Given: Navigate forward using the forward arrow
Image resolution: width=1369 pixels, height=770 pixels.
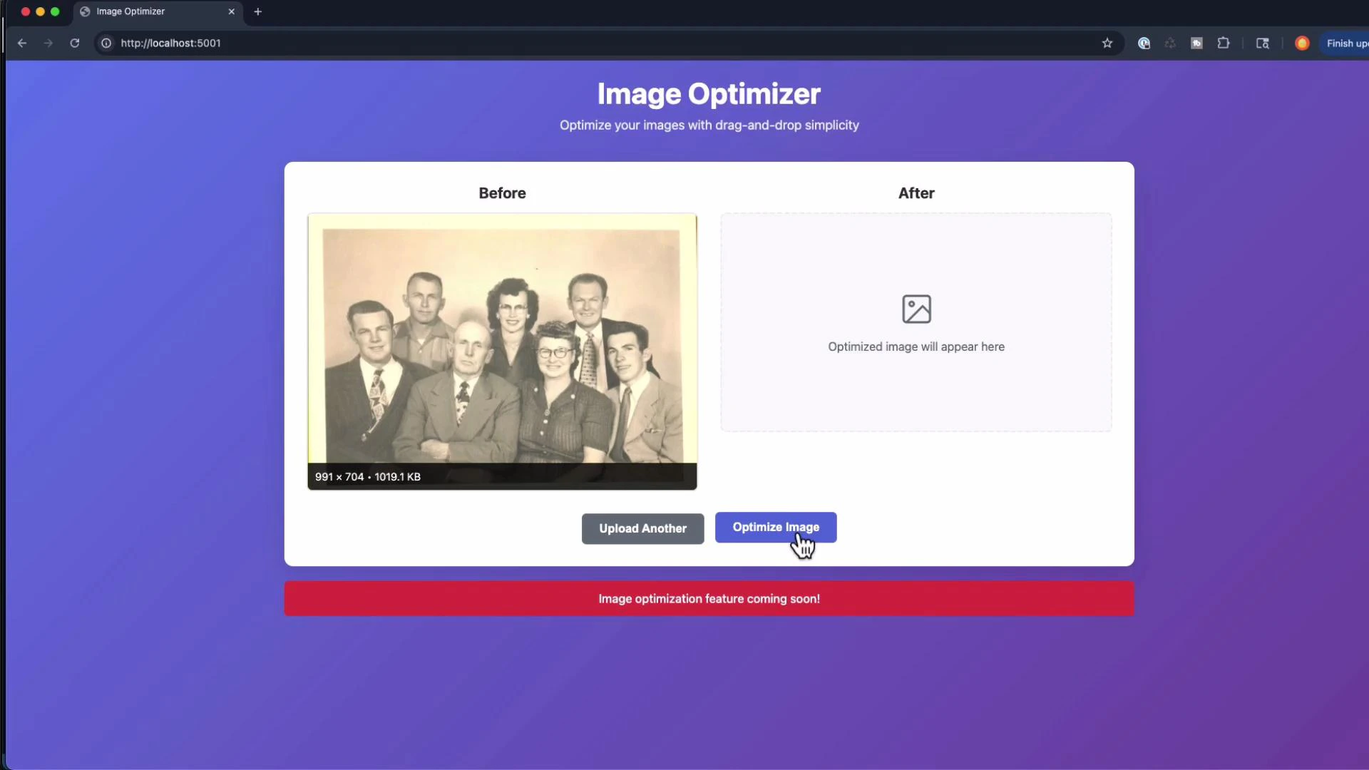Looking at the screenshot, I should [x=48, y=43].
